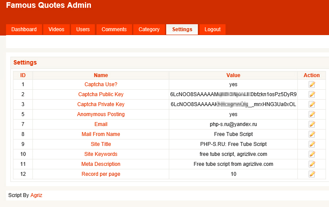Image resolution: width=329 pixels, height=207 pixels.
Task: Click edit icon for Captcha Use row
Action: point(312,84)
